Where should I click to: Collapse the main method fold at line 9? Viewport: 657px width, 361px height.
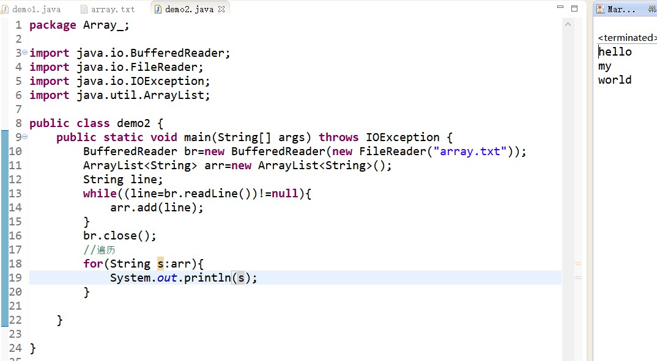point(24,136)
